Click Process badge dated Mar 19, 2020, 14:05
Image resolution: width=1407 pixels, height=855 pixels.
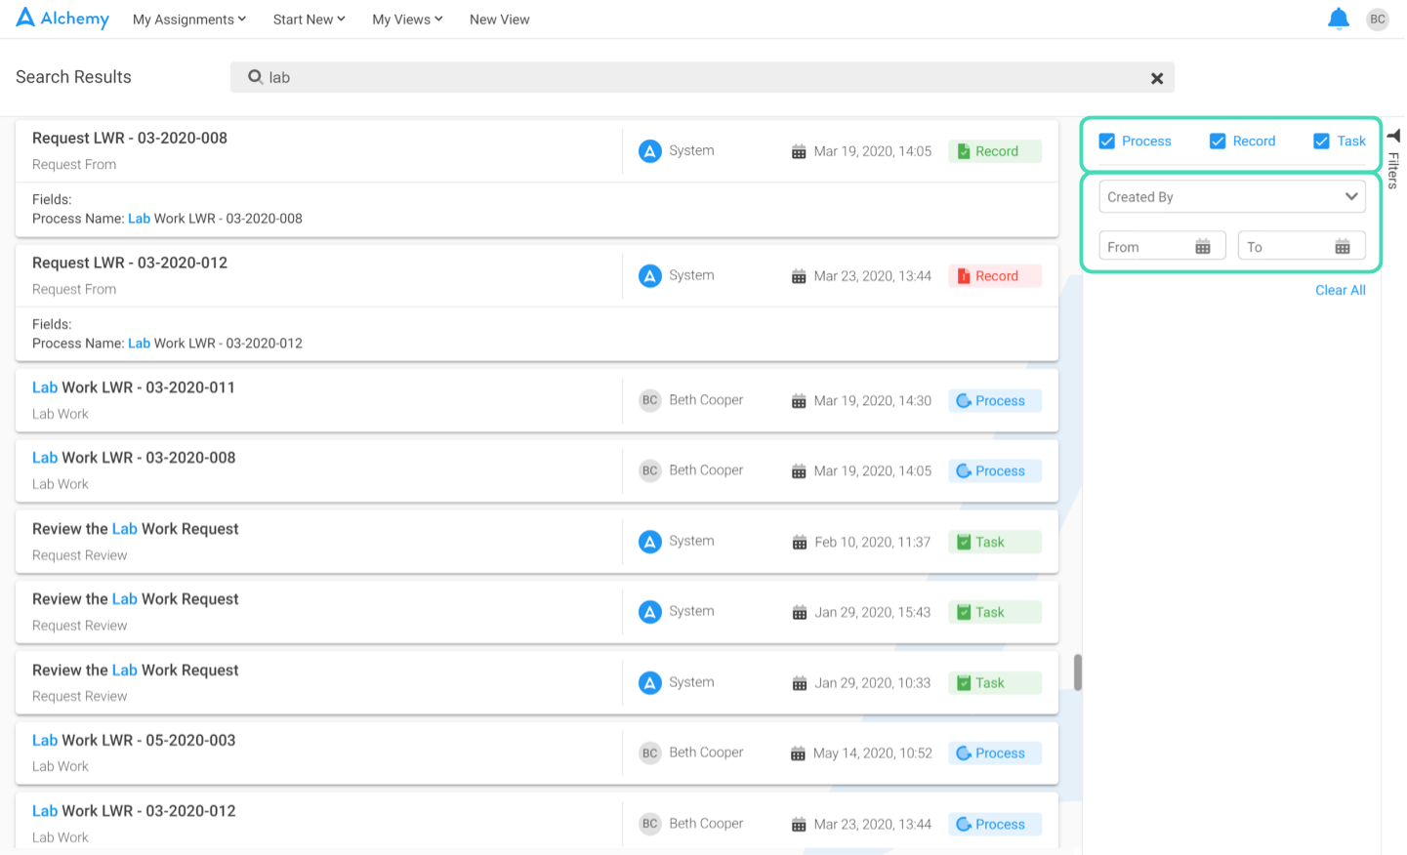tap(995, 471)
